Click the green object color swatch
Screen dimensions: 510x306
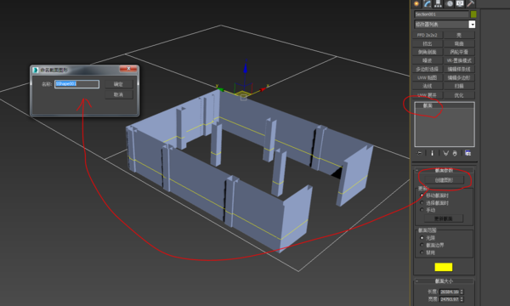point(473,14)
